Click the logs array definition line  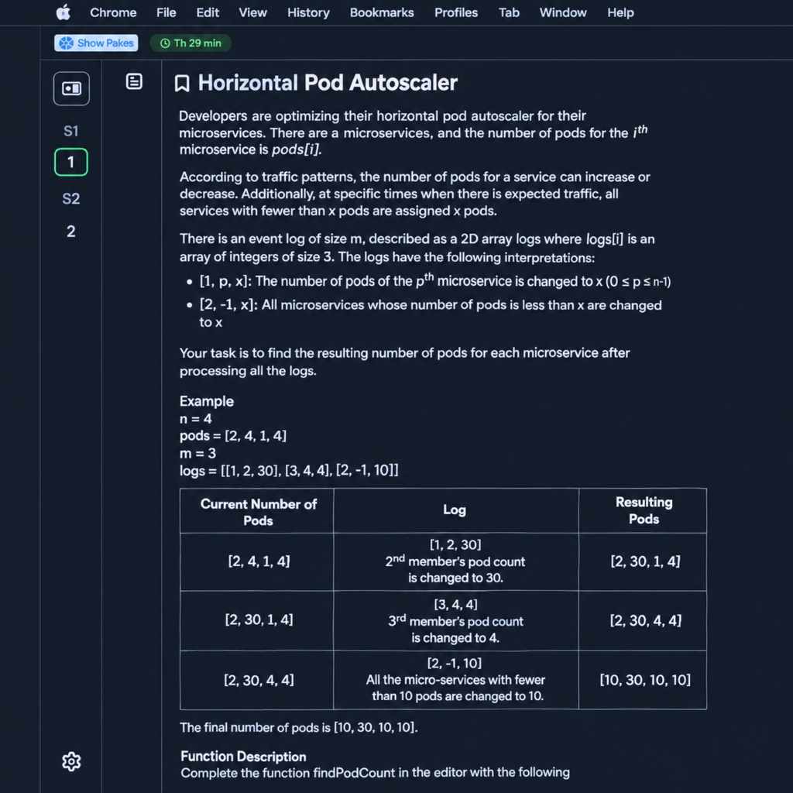289,470
